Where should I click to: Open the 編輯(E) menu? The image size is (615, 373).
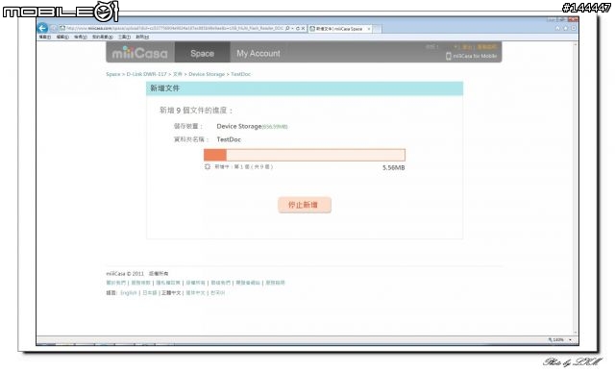[62, 37]
